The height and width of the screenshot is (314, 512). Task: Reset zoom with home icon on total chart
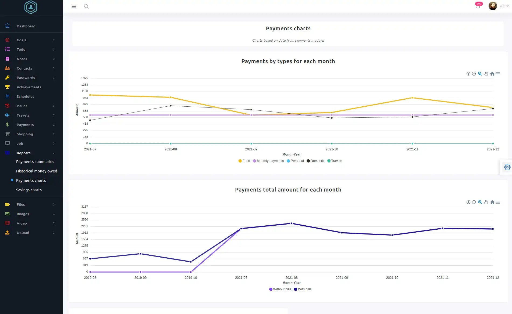pos(492,202)
